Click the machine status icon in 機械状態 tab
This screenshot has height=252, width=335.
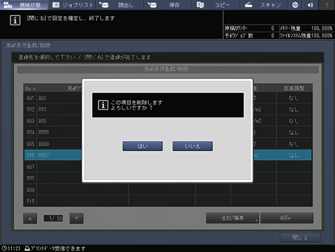point(8,5)
